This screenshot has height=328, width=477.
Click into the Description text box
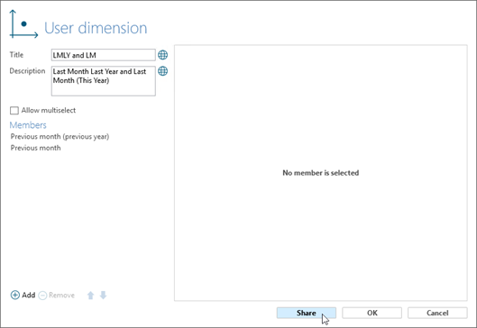pos(104,81)
